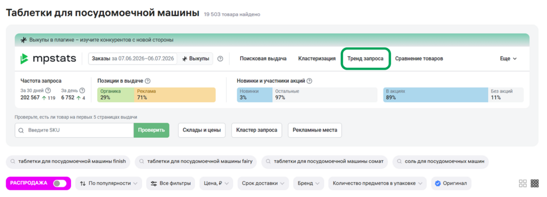Toggle the РАСПРОДАЖА switch
Viewport: 547px width, 197px height.
click(x=60, y=183)
